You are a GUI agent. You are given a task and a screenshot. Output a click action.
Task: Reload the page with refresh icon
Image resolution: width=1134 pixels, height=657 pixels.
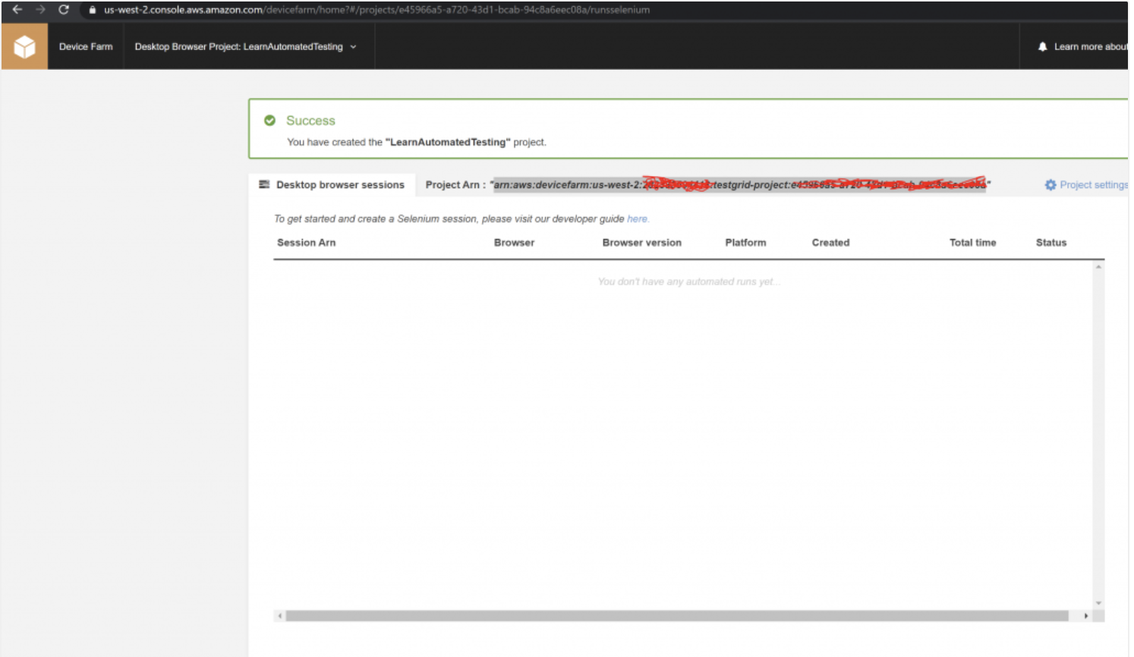(64, 10)
